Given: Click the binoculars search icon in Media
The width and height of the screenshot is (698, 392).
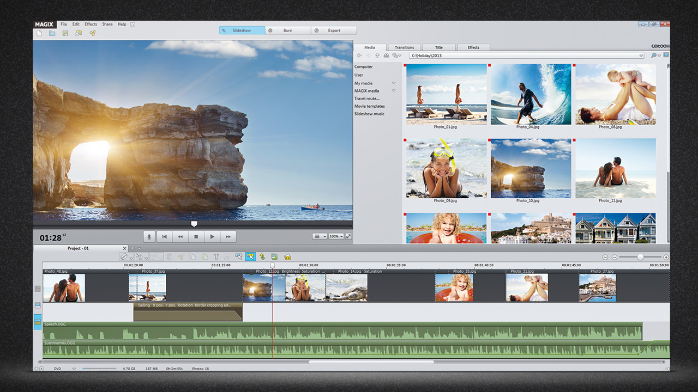Looking at the screenshot, I should (386, 56).
